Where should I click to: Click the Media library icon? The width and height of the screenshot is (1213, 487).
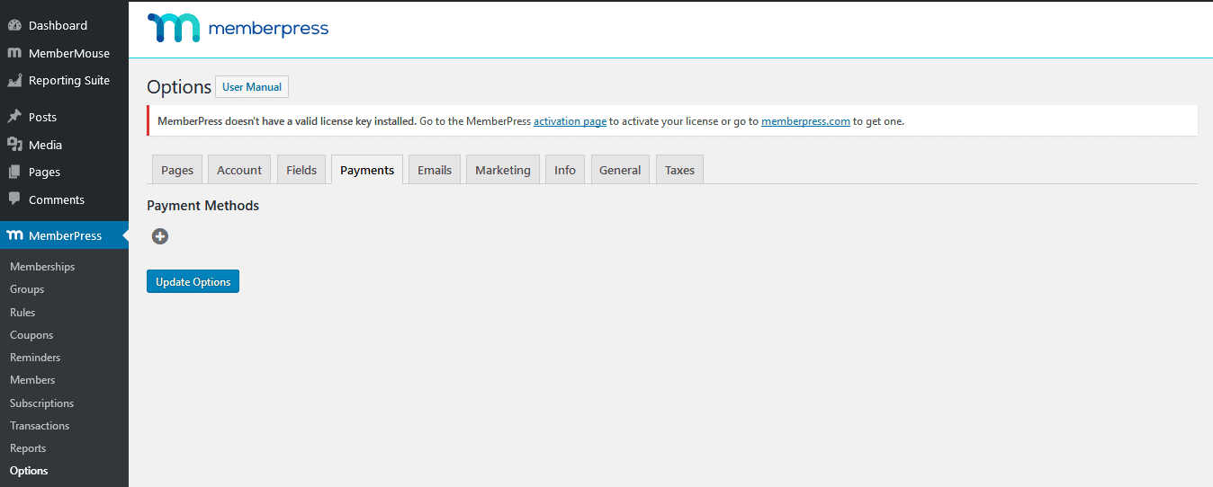pyautogui.click(x=14, y=145)
